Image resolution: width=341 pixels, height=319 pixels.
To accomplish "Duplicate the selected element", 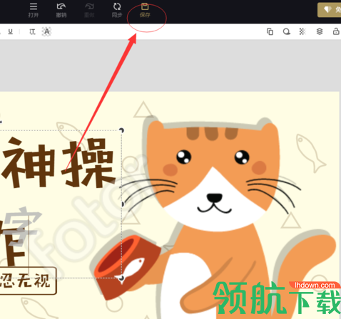I will [x=270, y=31].
